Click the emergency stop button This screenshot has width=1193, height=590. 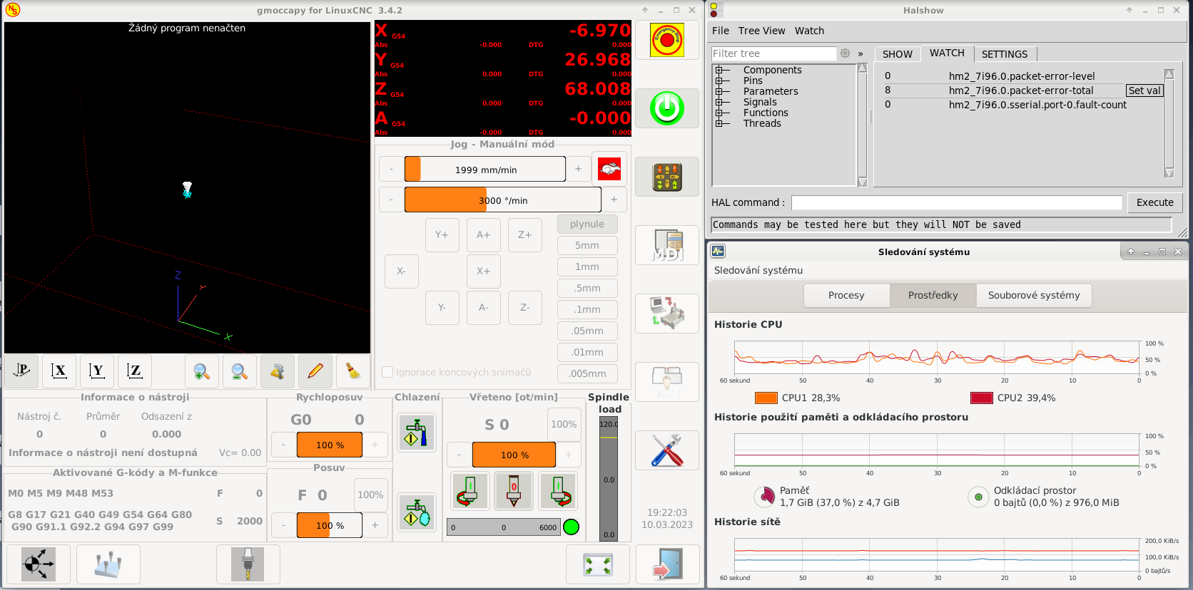point(667,40)
